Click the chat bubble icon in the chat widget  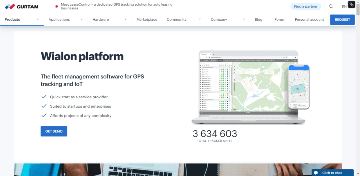pos(316,173)
